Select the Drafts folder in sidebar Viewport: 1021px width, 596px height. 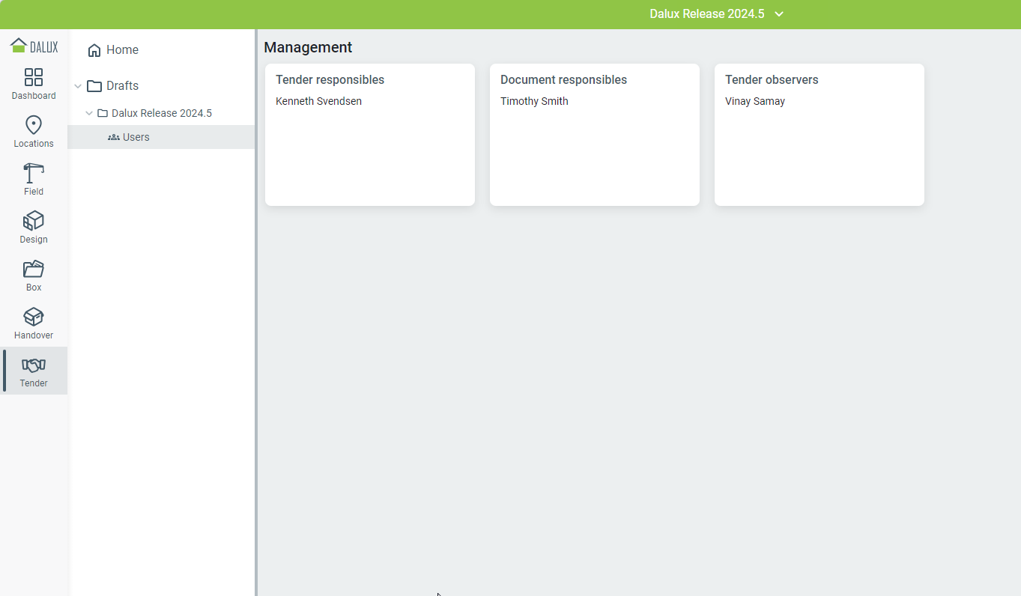click(122, 86)
